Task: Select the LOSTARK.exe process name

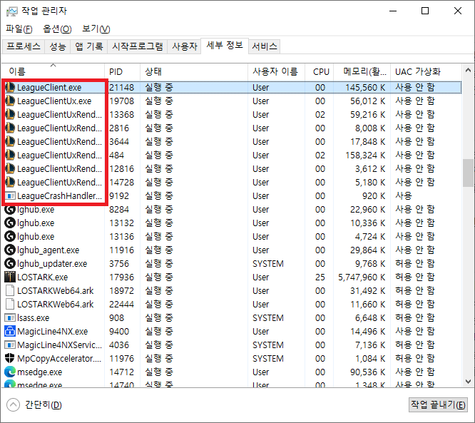Action: point(42,277)
